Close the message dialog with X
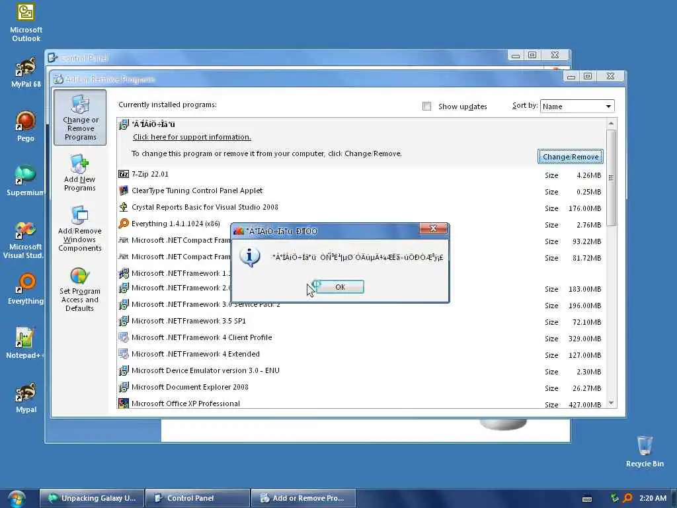The height and width of the screenshot is (508, 677). [434, 228]
